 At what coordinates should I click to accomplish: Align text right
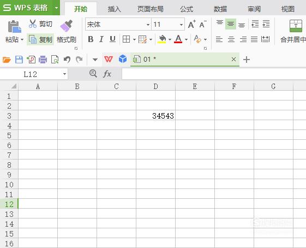pyautogui.click(x=243, y=39)
